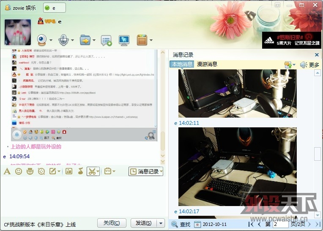Image resolution: width=323 pixels, height=231 pixels.
Task: Open font settings with A icon
Action: pyautogui.click(x=7, y=171)
